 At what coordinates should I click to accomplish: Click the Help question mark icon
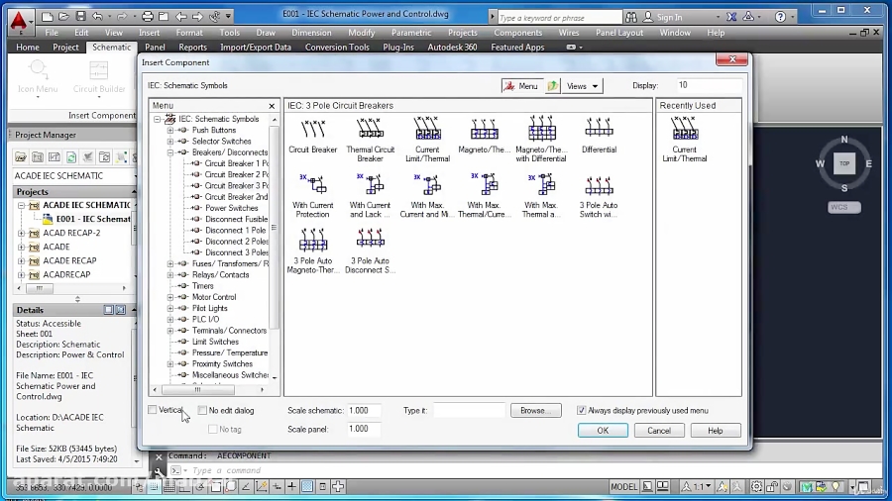(781, 17)
